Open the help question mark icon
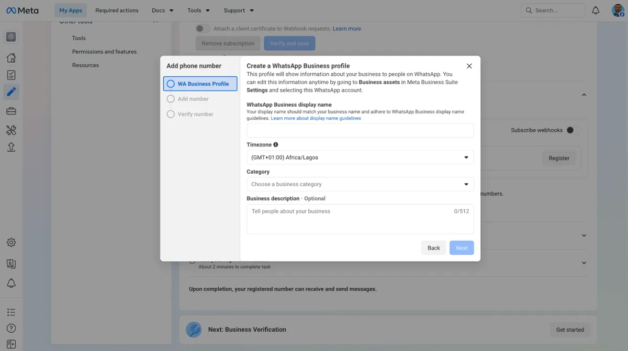The height and width of the screenshot is (351, 628). click(x=11, y=329)
